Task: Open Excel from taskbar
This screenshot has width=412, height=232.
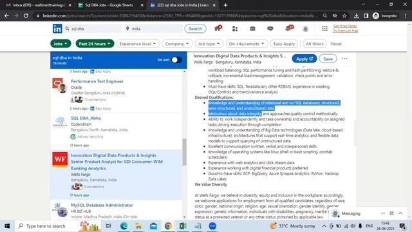Action: pyautogui.click(x=183, y=226)
